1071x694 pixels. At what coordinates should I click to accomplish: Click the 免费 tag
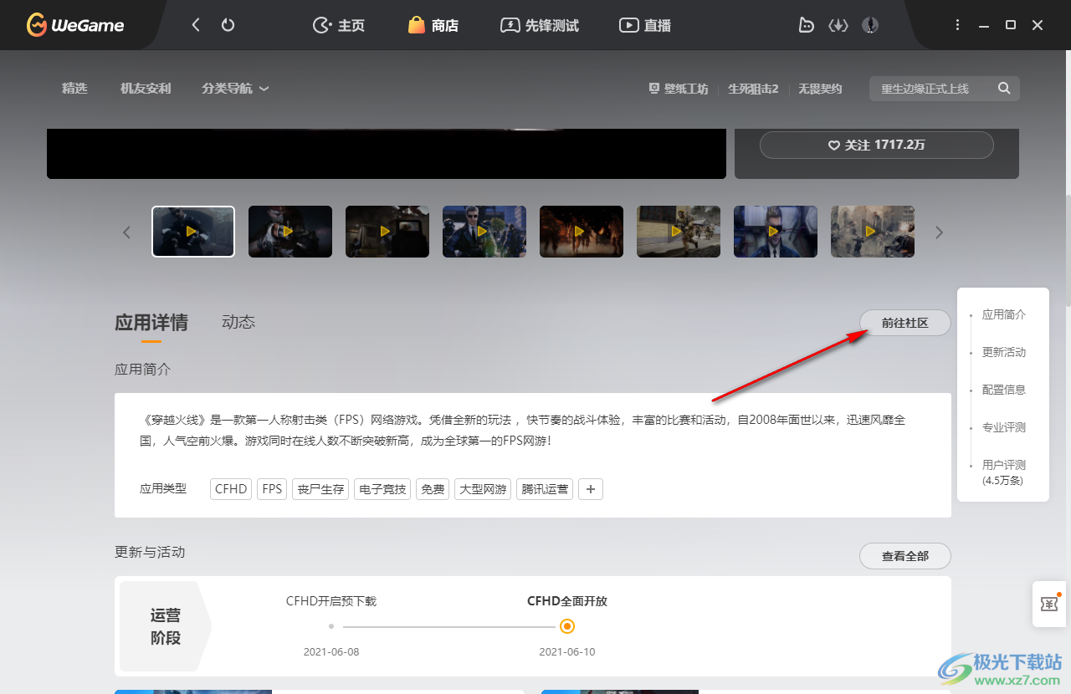(x=433, y=489)
